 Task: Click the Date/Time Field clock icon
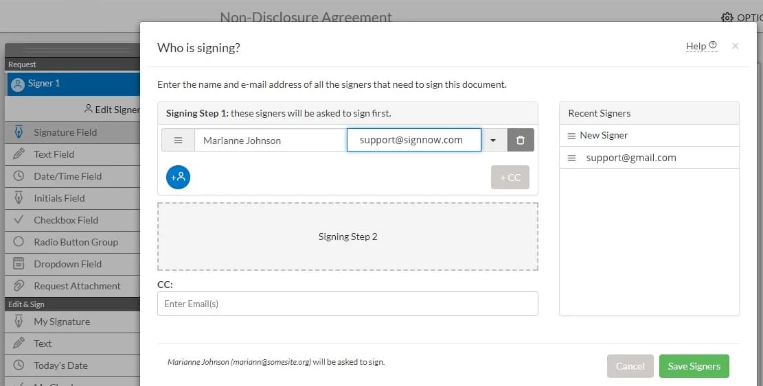pos(19,176)
